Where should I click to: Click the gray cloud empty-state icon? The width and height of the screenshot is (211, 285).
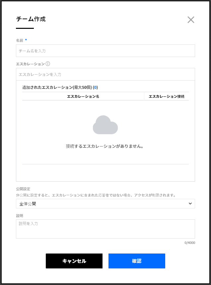click(105, 125)
